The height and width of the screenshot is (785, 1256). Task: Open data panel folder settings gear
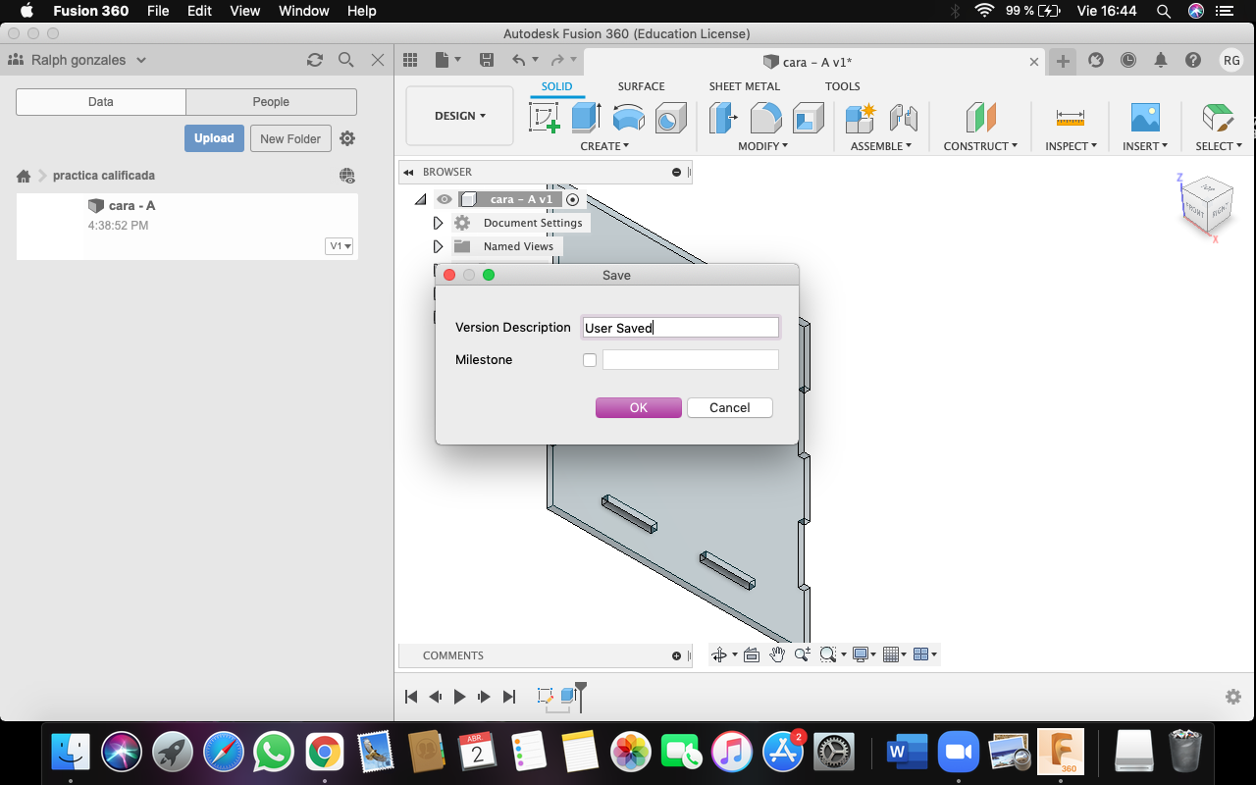point(347,138)
